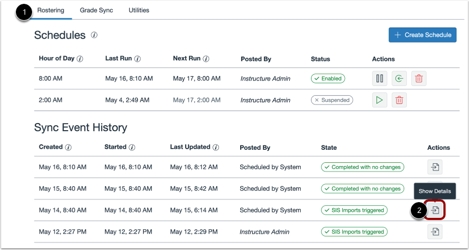Resume the suspended 2:00 AM schedule
The height and width of the screenshot is (250, 469).
click(380, 100)
